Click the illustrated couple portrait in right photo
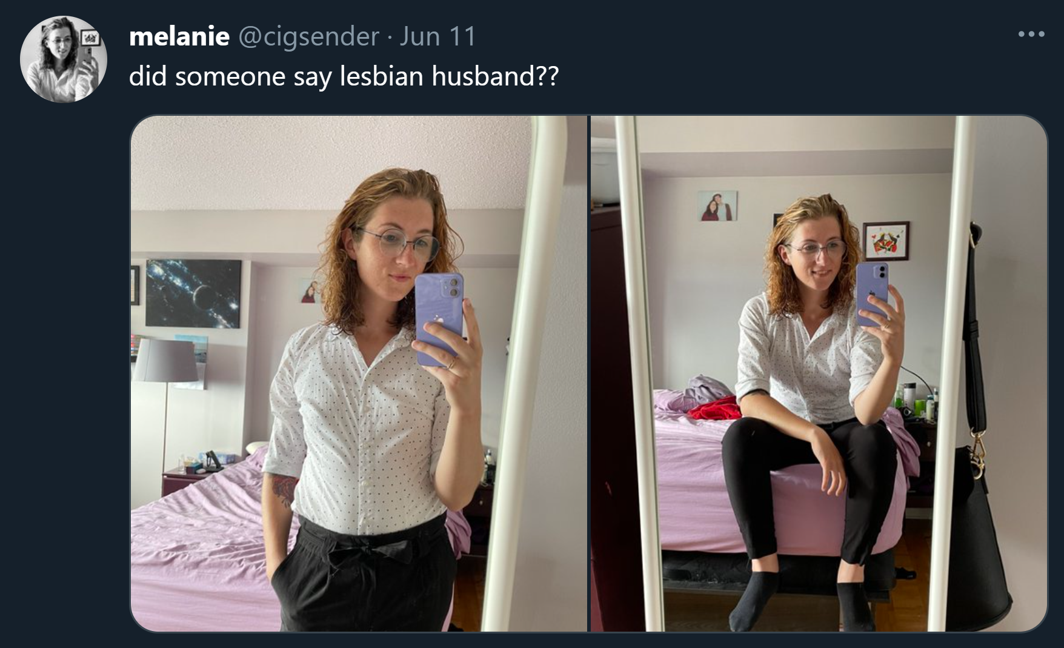This screenshot has height=648, width=1064. [717, 206]
